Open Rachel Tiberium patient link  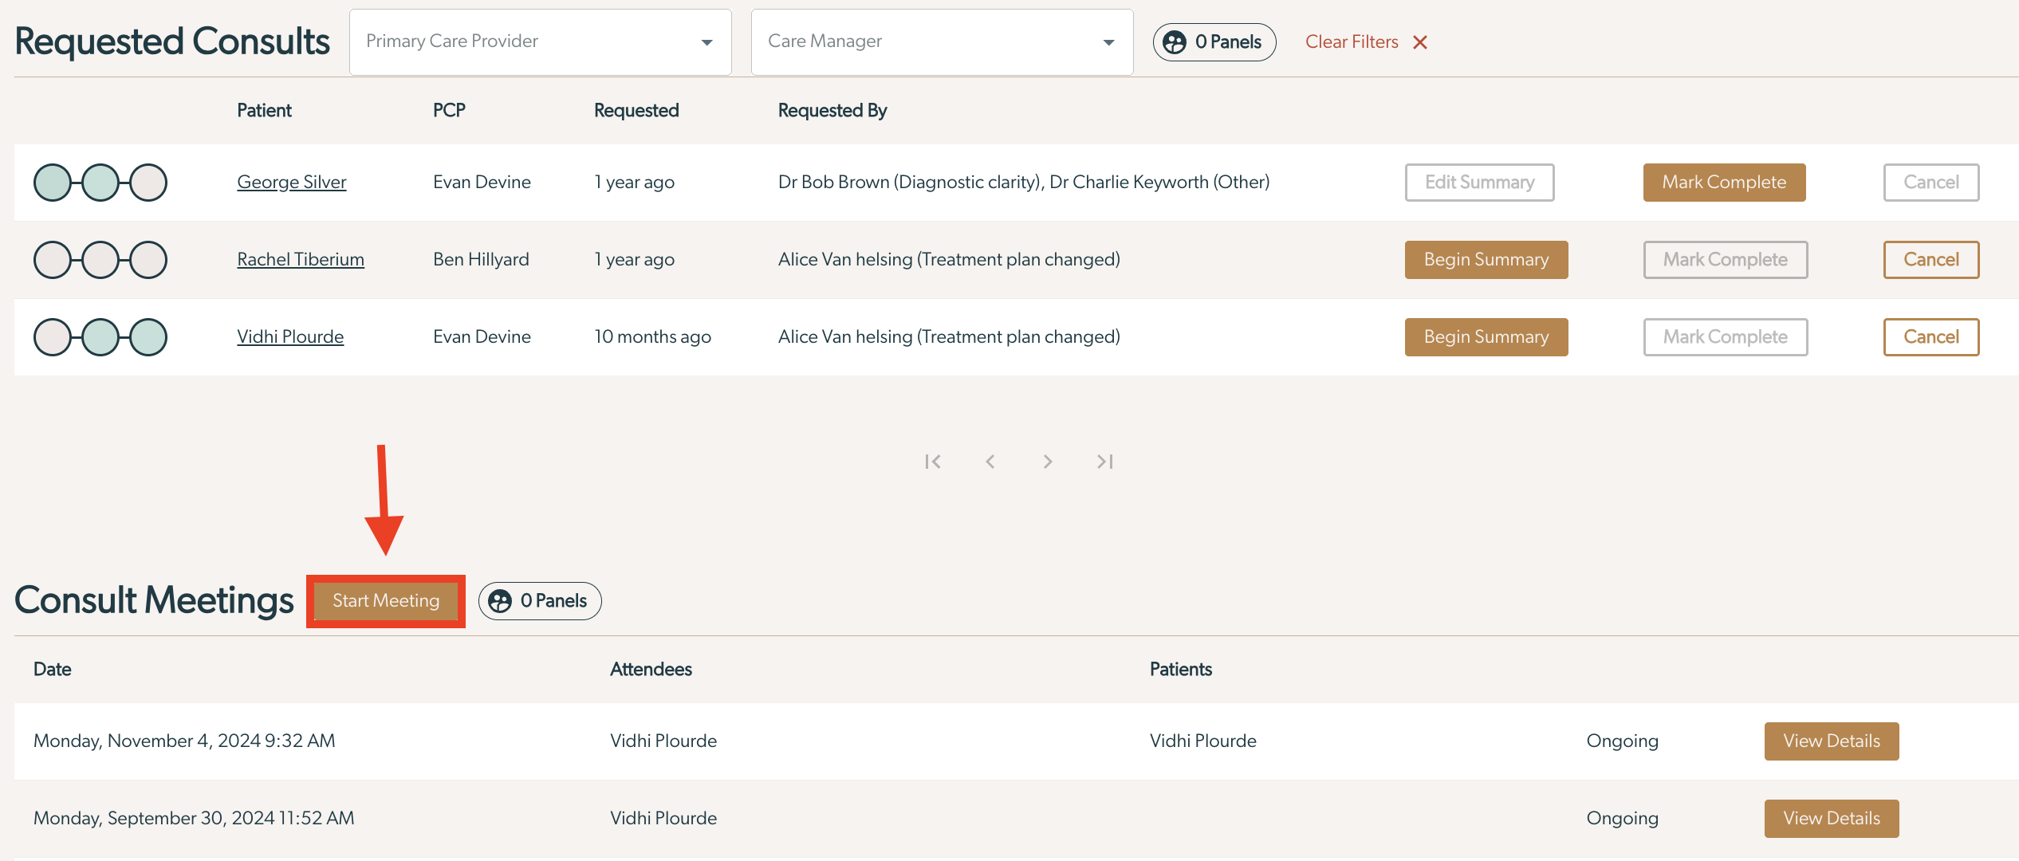[301, 260]
